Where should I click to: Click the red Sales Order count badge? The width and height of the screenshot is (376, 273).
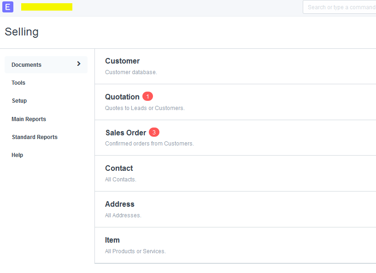154,132
